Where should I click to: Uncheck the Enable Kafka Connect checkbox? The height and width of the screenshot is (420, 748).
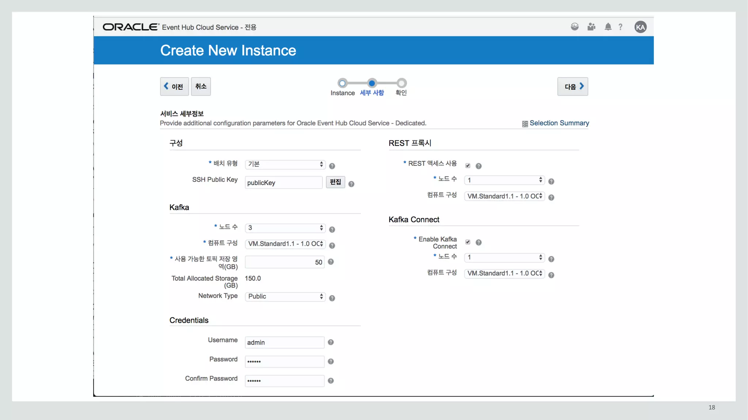[x=468, y=242]
